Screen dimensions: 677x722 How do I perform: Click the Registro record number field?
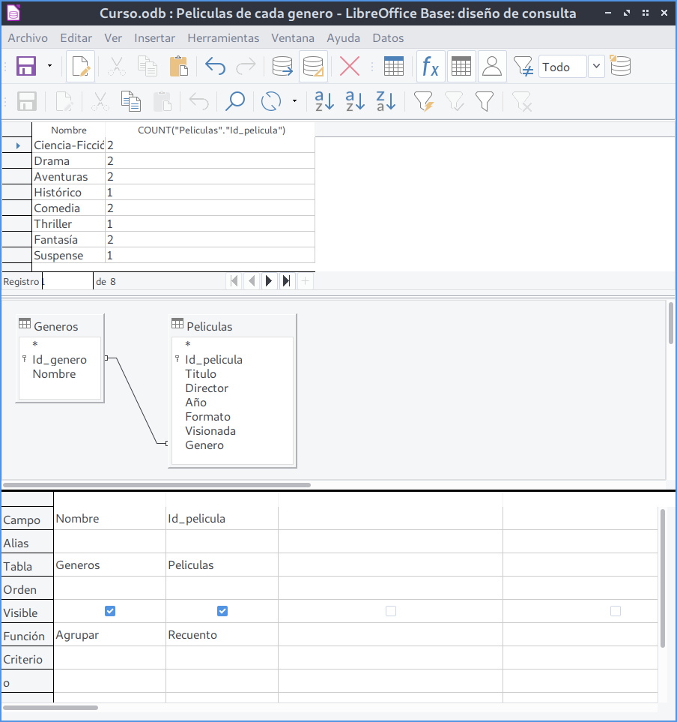click(67, 281)
